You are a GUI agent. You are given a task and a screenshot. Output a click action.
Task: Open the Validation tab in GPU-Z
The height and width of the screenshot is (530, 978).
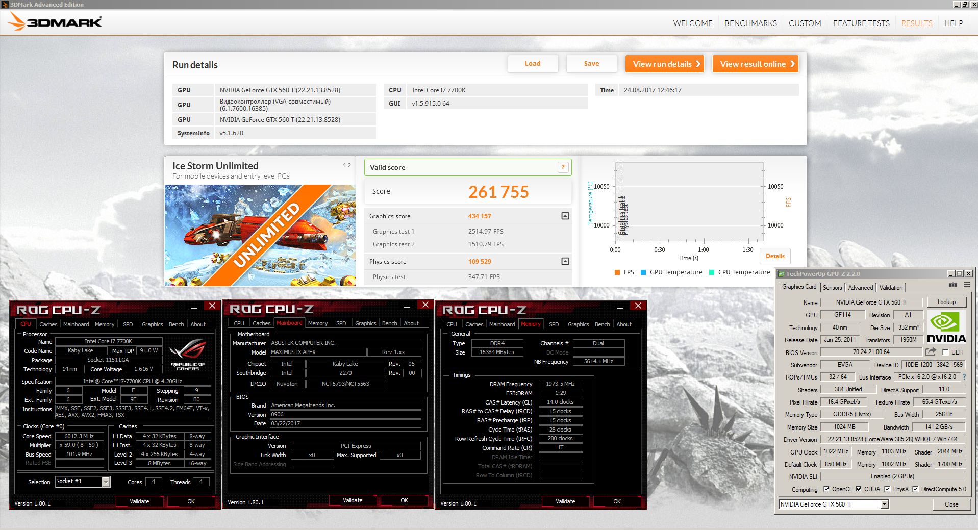pos(891,288)
